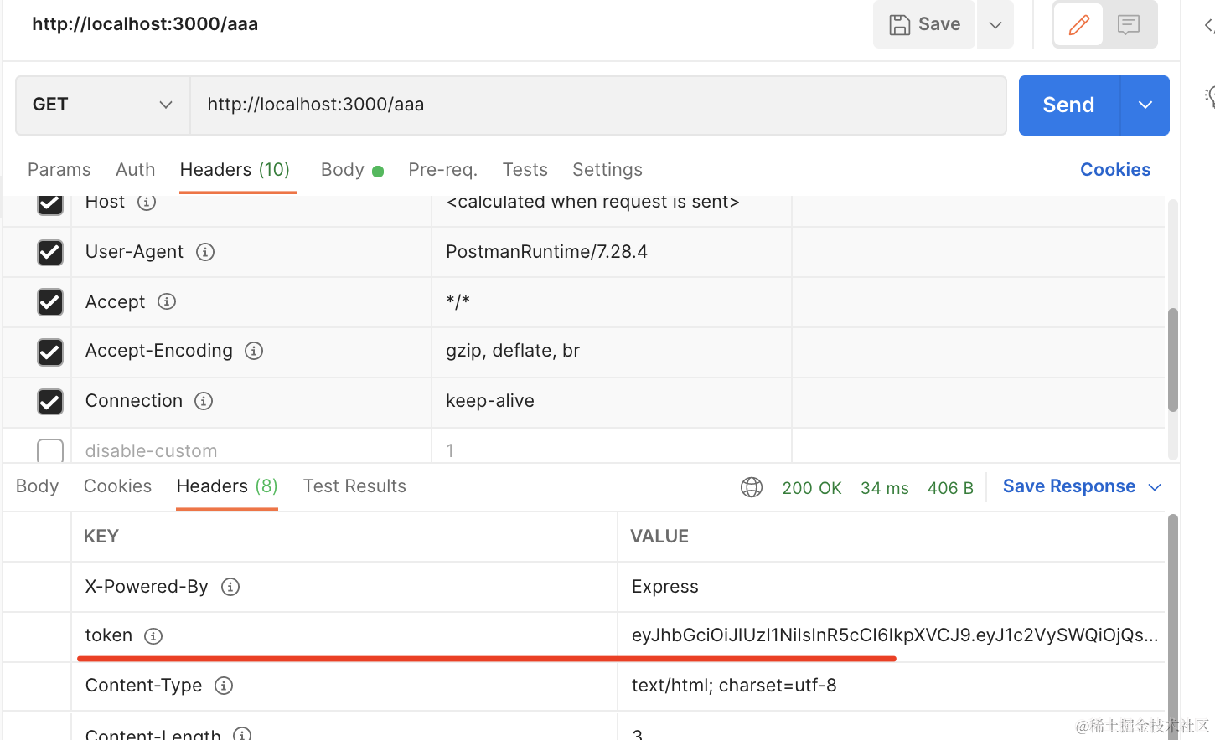Enable the disable-custom header checkbox
Image resolution: width=1215 pixels, height=740 pixels.
coord(50,451)
